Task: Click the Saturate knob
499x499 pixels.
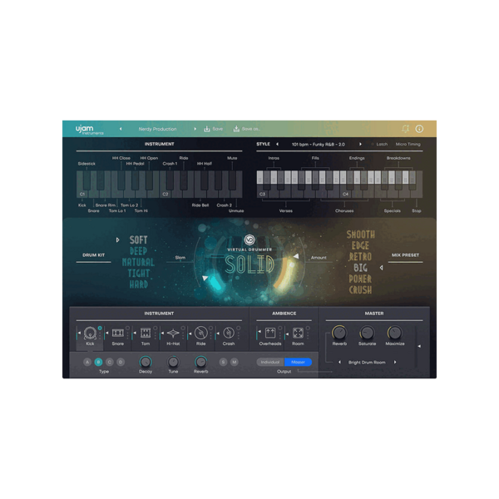Action: pos(367,333)
